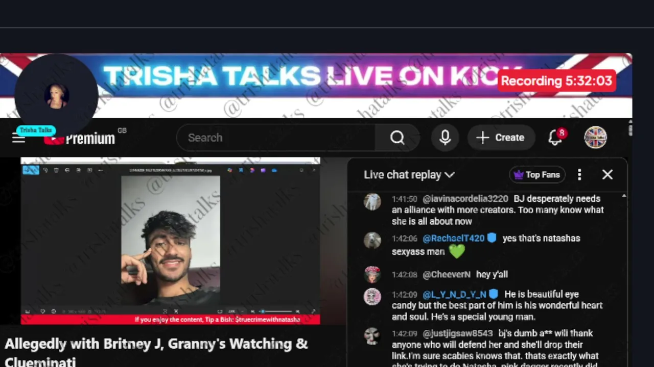This screenshot has width=654, height=367.
Task: Open notifications bell with 8 badge
Action: click(556, 137)
